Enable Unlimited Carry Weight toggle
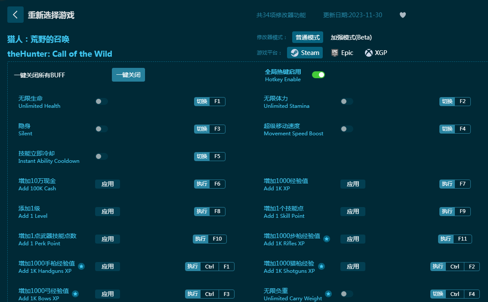The image size is (488, 302). [x=347, y=294]
